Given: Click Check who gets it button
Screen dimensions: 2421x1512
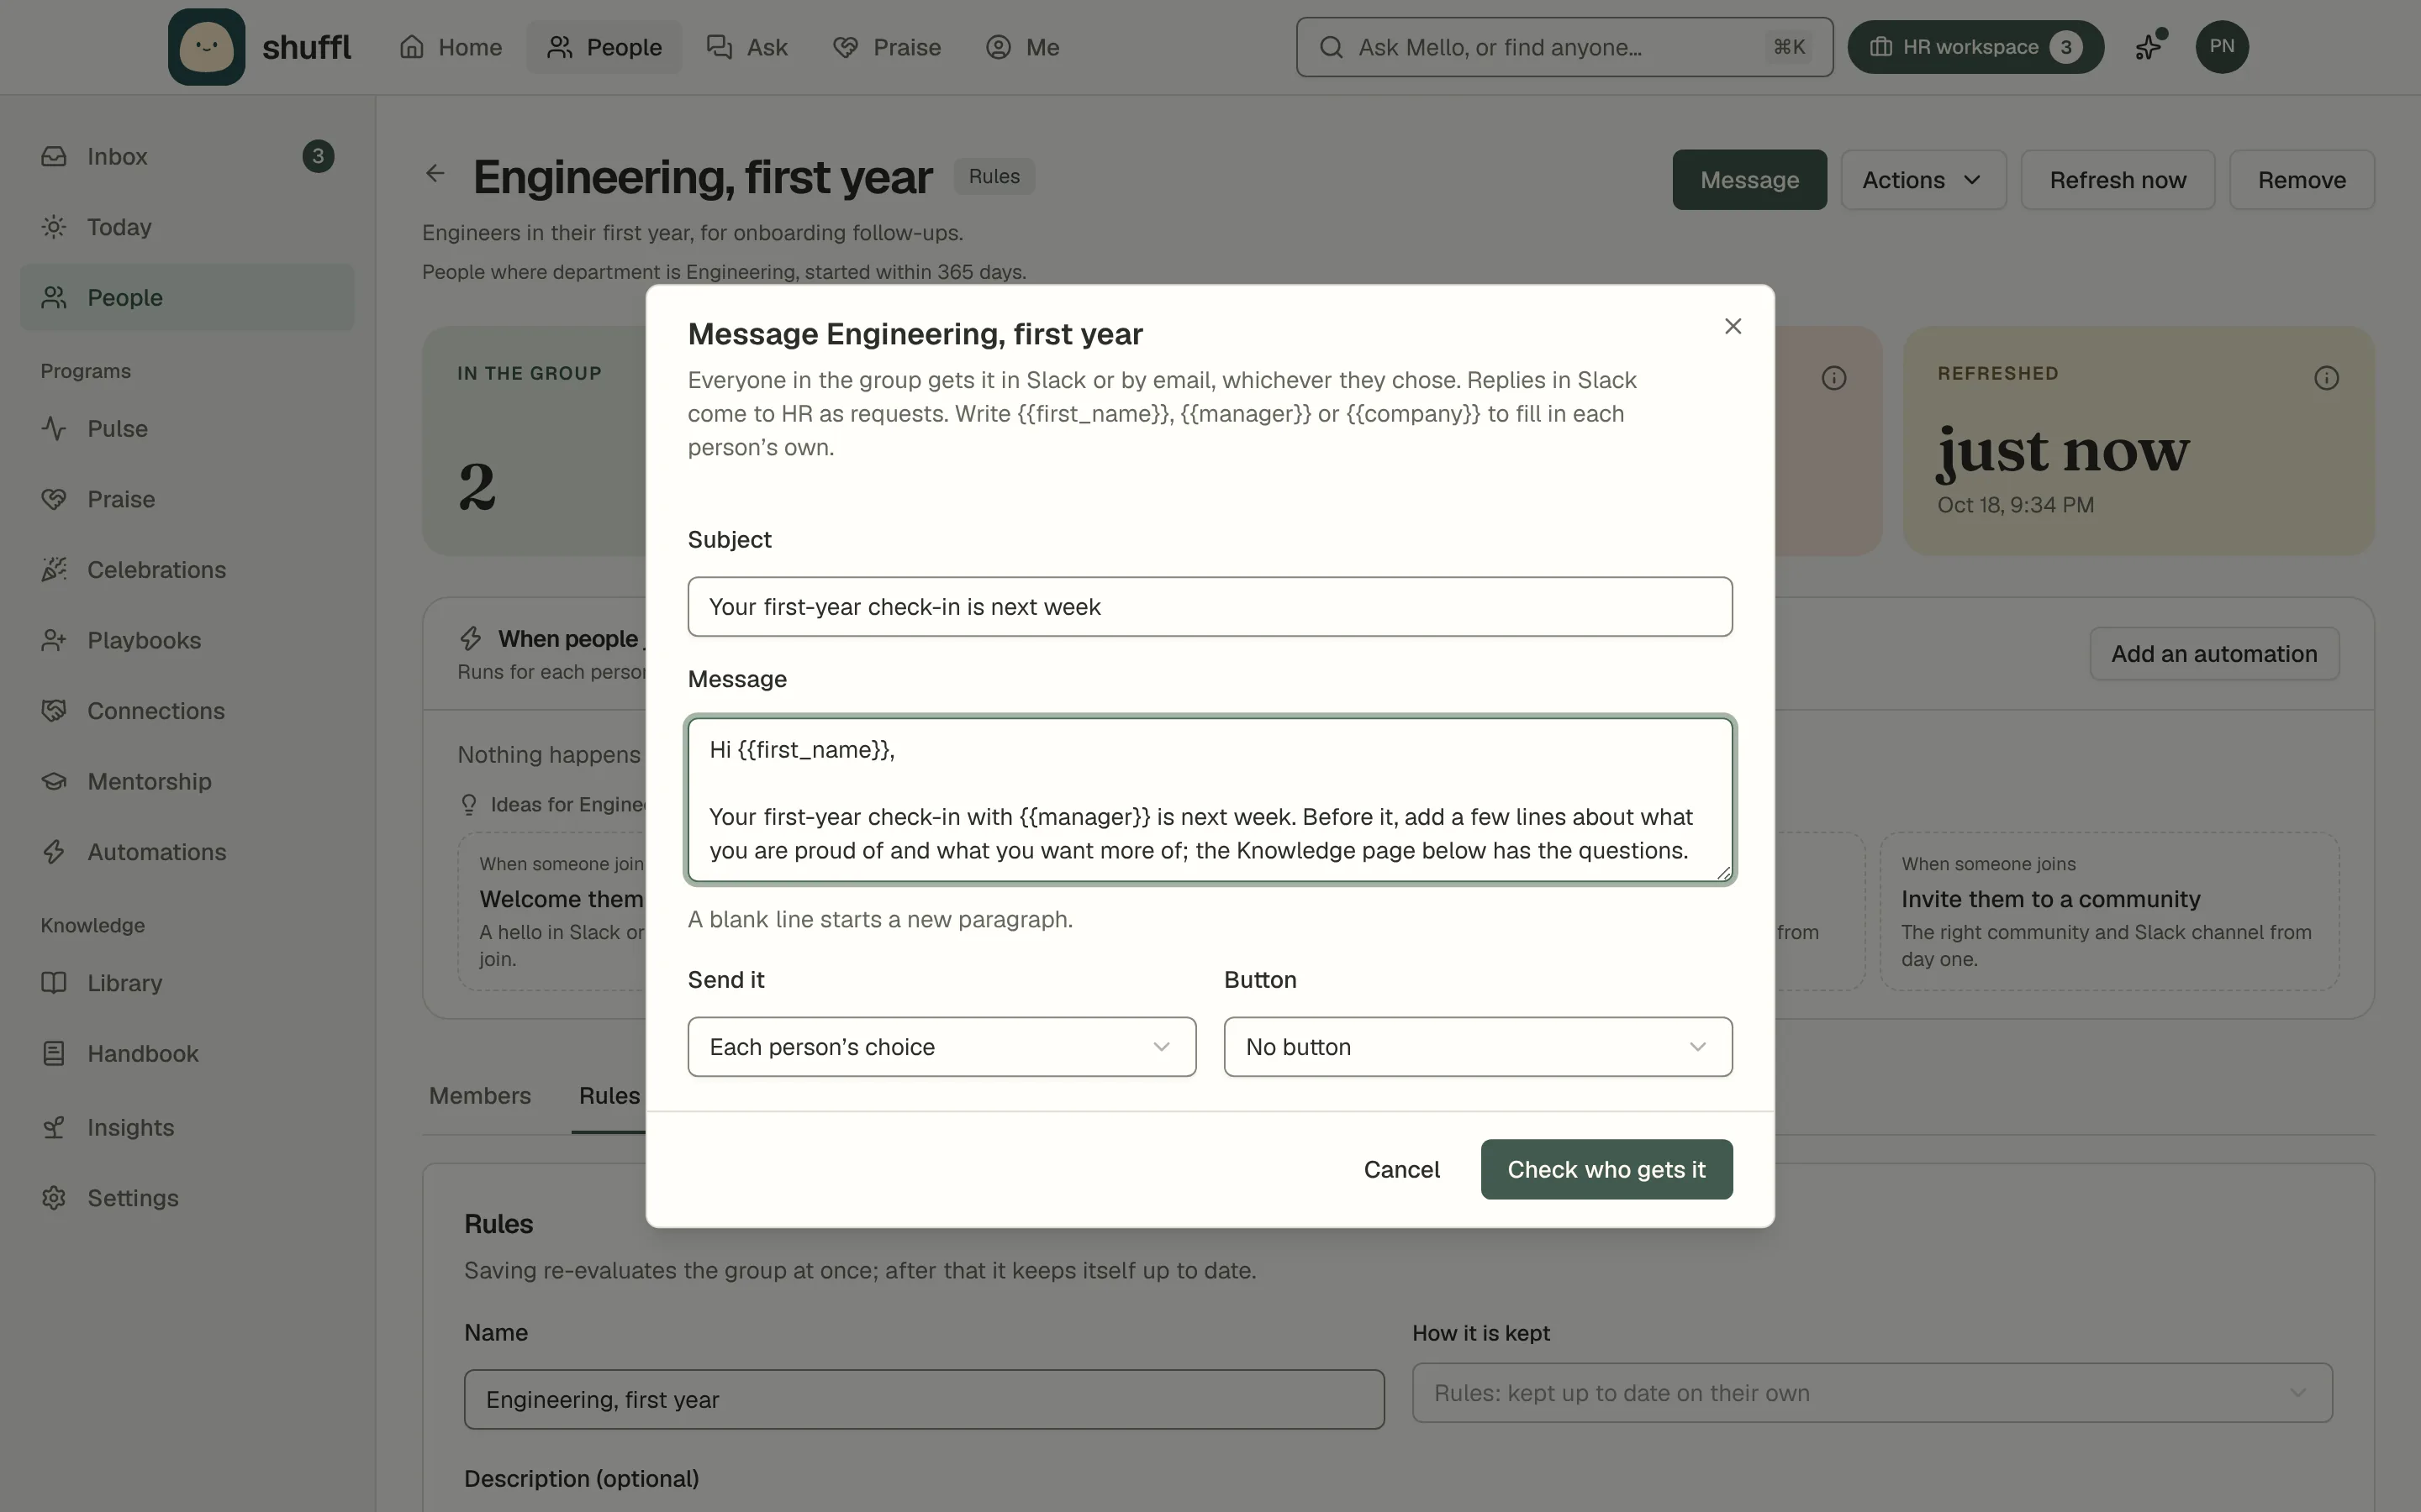Looking at the screenshot, I should (1606, 1170).
